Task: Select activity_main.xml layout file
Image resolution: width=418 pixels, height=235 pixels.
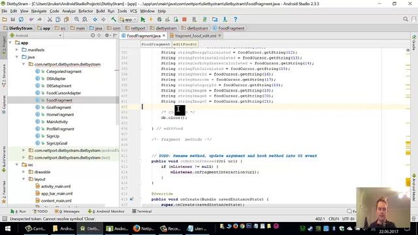Action: coord(56,187)
